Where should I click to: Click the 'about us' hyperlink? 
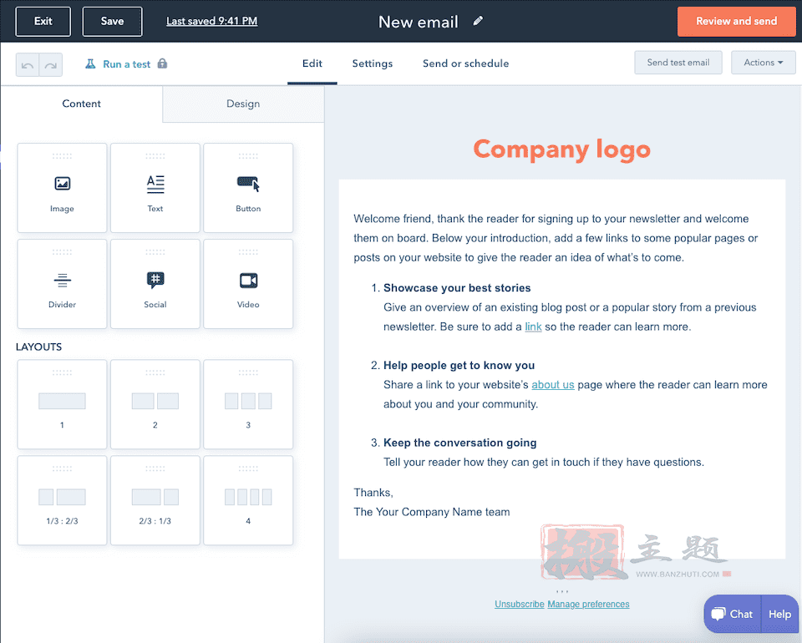tap(552, 385)
